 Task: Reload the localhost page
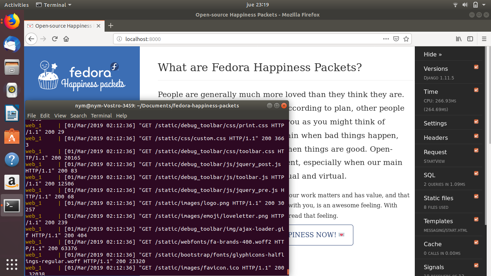coord(55,39)
